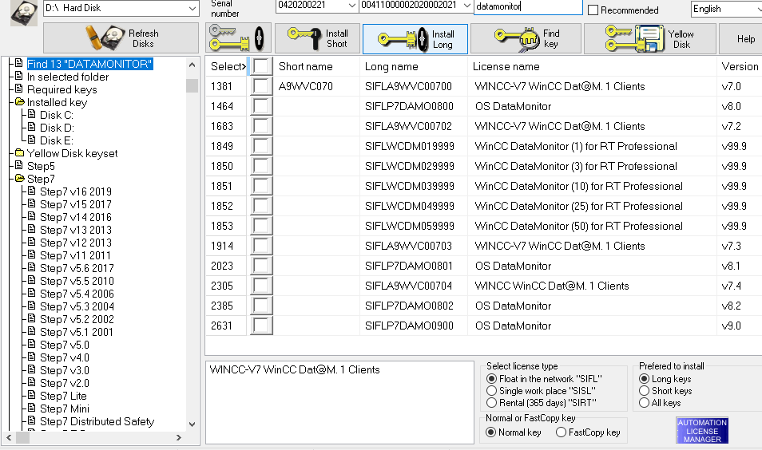Click the Yellow Disk keyset folder icon

(x=19, y=153)
